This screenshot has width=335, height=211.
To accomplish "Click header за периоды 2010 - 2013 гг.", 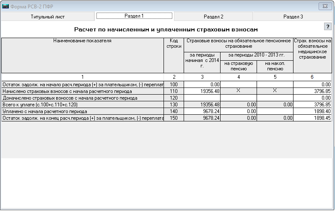I will pyautogui.click(x=257, y=56).
